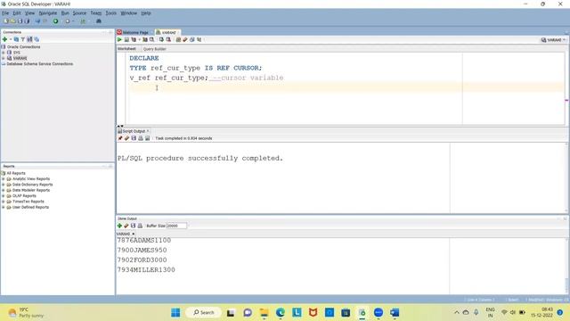The height and width of the screenshot is (321, 570).
Task: Print the Dbms Output
Action: (140, 226)
